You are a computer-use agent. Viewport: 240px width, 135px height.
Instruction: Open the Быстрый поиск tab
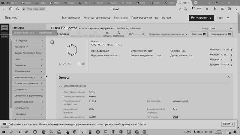pos(71,18)
